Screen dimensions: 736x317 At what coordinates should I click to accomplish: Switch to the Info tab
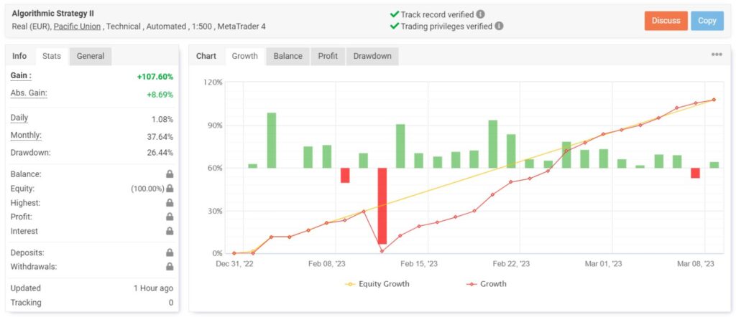(19, 56)
